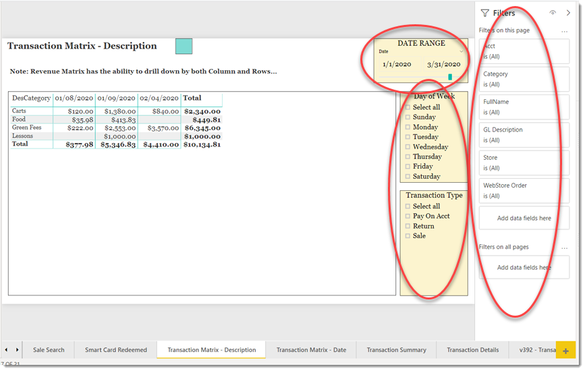Click the date range slider handle
The image size is (585, 371).
pyautogui.click(x=450, y=77)
